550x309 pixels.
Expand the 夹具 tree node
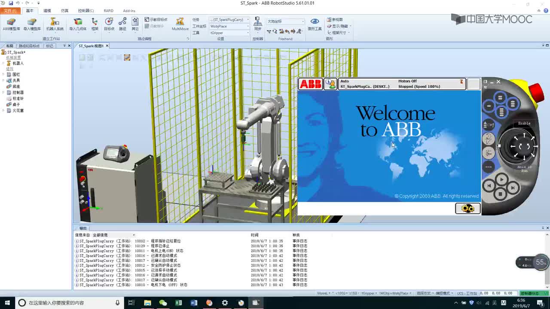point(3,80)
